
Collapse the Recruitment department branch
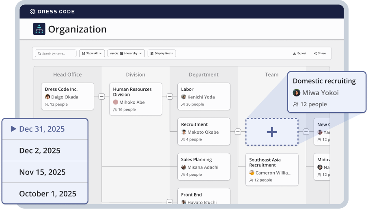(x=238, y=132)
